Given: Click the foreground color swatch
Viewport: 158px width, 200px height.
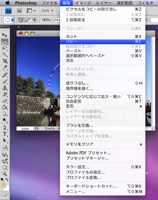Looking at the screenshot, I should [3, 185].
